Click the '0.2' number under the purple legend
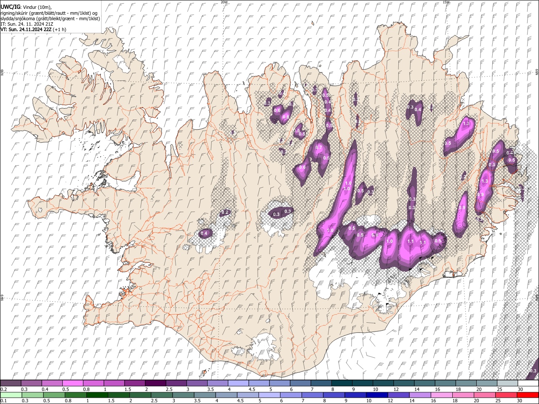This screenshot has width=539, height=404. coord(3,389)
